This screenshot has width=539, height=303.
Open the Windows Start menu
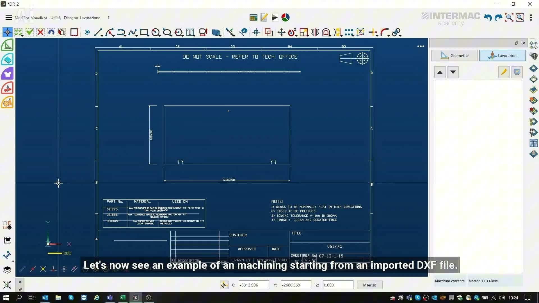pyautogui.click(x=6, y=298)
